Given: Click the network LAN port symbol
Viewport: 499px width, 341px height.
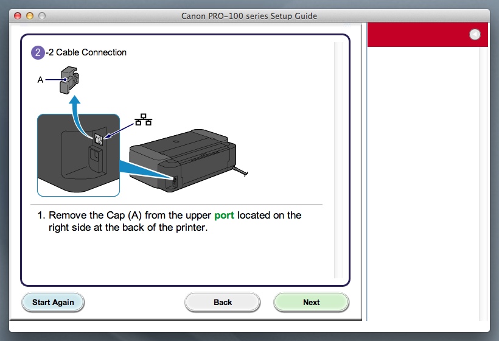Looking at the screenshot, I should [x=144, y=119].
